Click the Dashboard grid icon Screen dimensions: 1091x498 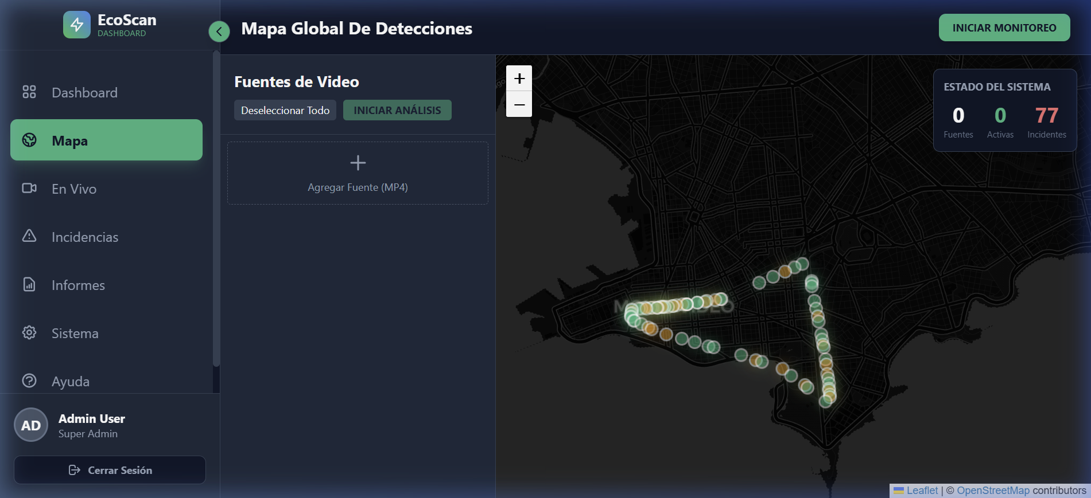pos(29,92)
